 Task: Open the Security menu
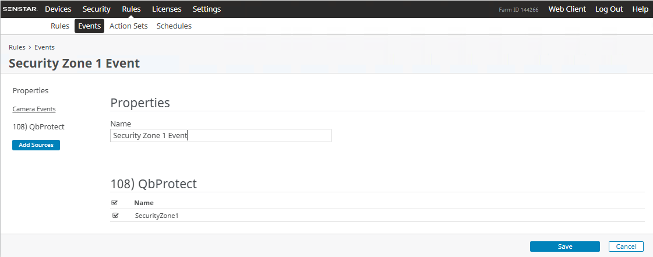pyautogui.click(x=97, y=9)
